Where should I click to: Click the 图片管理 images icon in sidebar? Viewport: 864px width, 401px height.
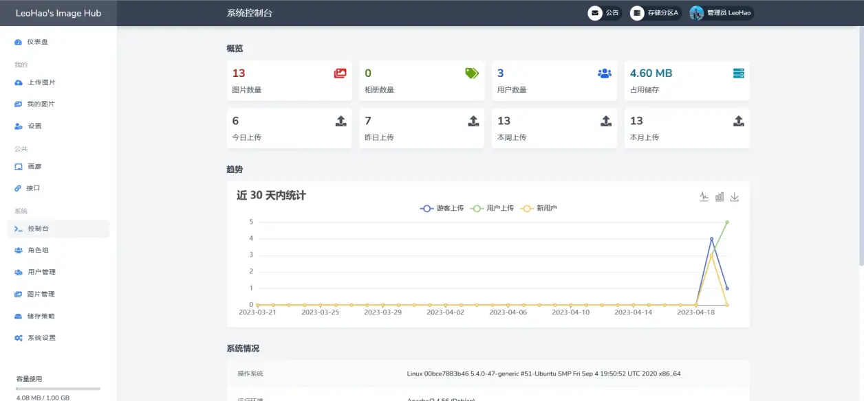19,295
